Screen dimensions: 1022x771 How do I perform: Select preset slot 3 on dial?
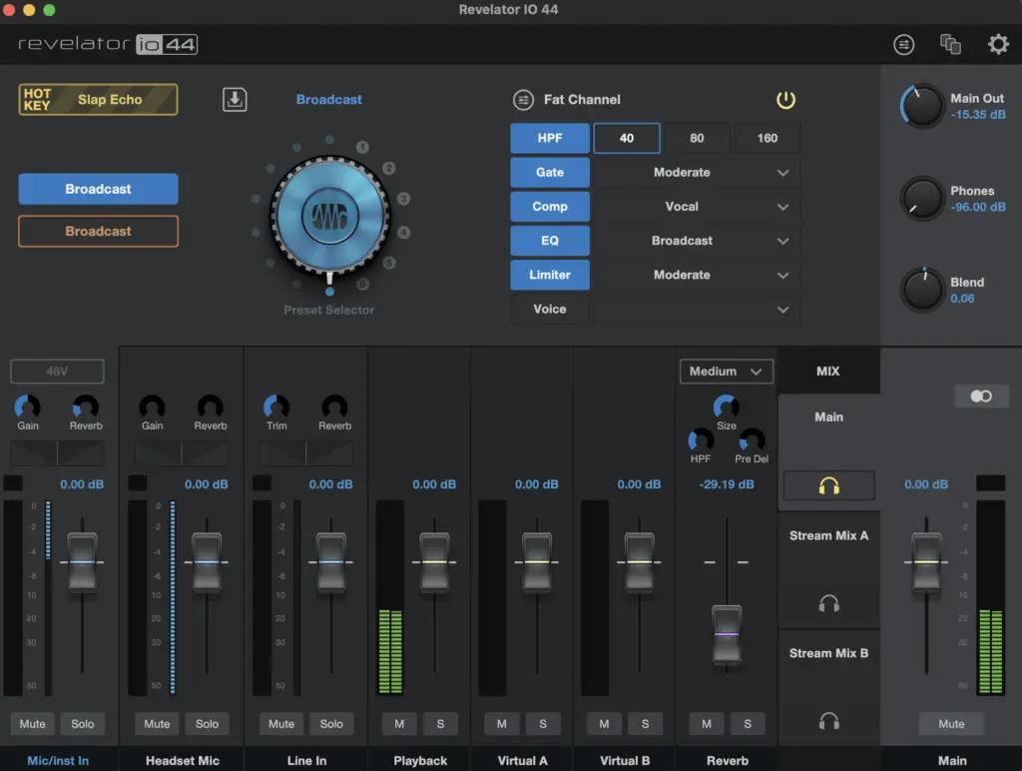pyautogui.click(x=403, y=199)
